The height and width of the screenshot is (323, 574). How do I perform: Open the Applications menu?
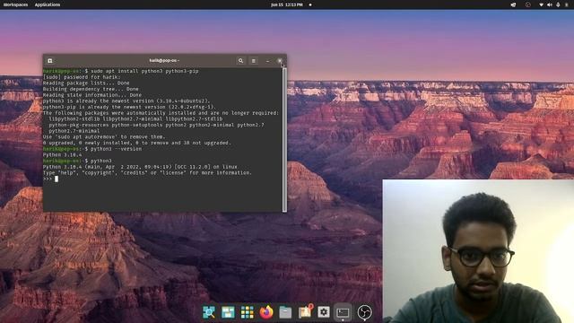(x=48, y=4)
